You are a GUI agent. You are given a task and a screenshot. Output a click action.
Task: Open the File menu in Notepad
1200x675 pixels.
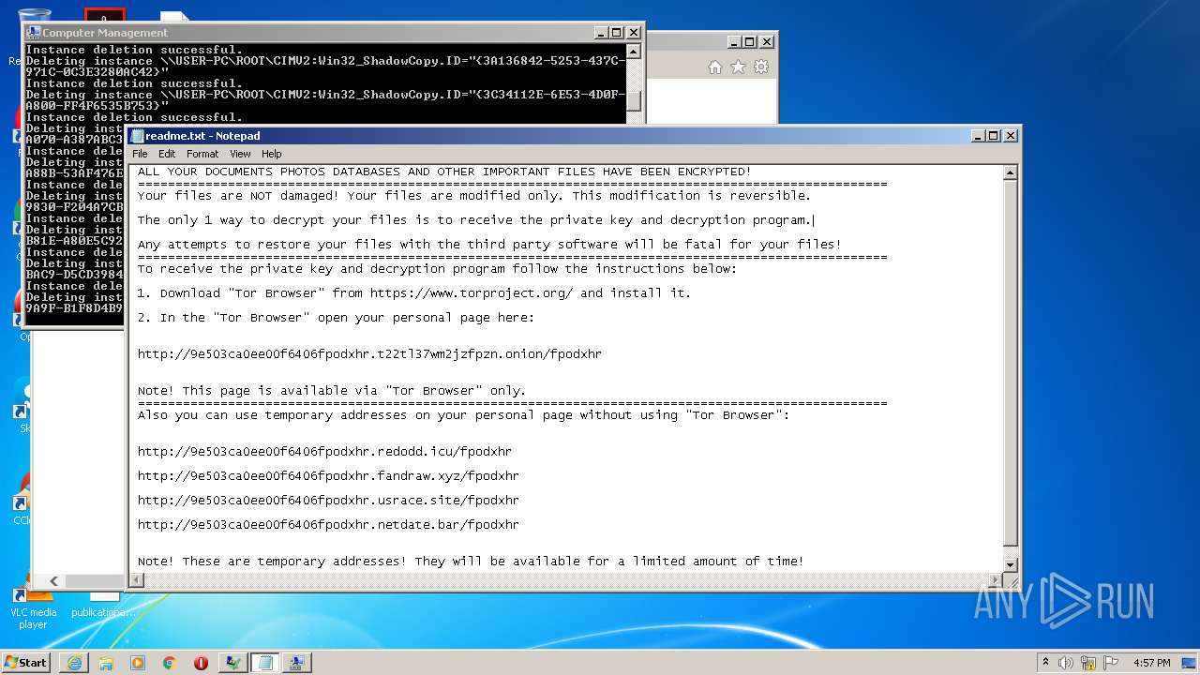140,154
